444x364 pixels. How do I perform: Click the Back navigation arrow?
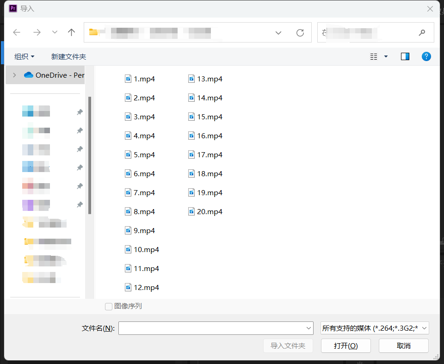click(x=17, y=32)
